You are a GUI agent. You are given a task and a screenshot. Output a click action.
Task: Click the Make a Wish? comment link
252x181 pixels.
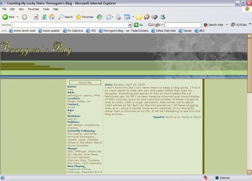point(191,117)
